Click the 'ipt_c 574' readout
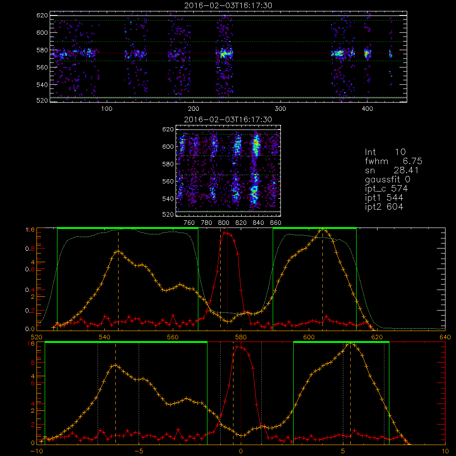Screen dimensions: 456x456 [387, 189]
